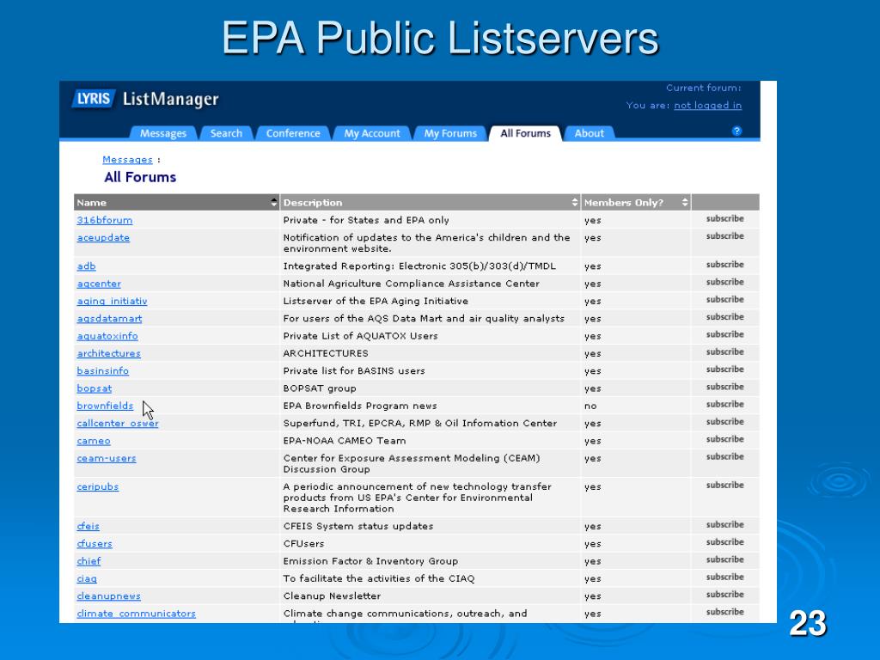This screenshot has width=880, height=660.
Task: Open the basinsinfo forum
Action: point(103,371)
